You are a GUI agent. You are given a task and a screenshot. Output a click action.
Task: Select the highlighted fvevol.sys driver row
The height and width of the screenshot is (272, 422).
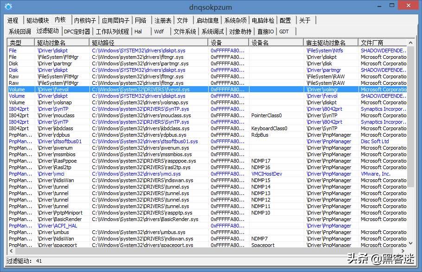139,89
